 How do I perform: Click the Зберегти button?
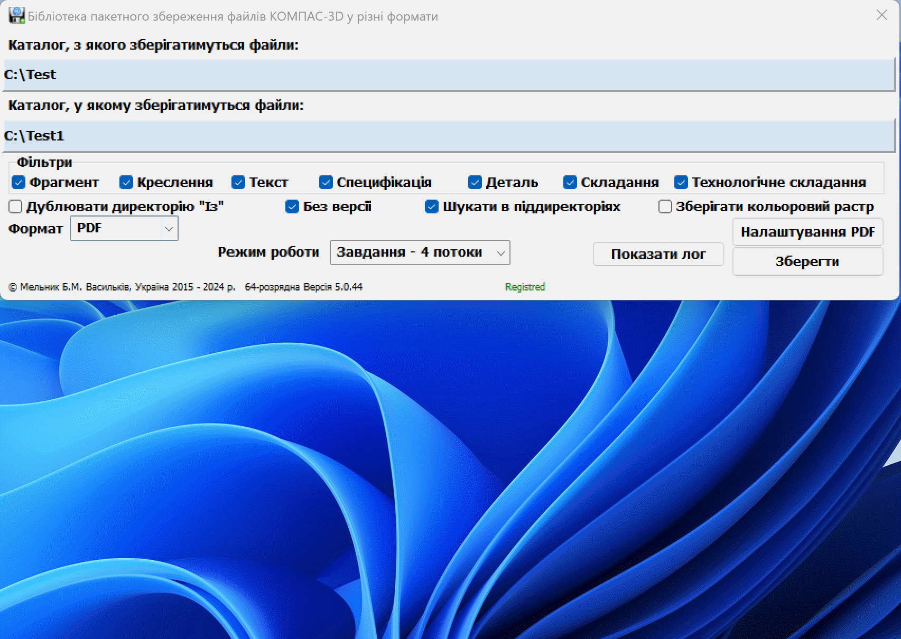pyautogui.click(x=807, y=261)
